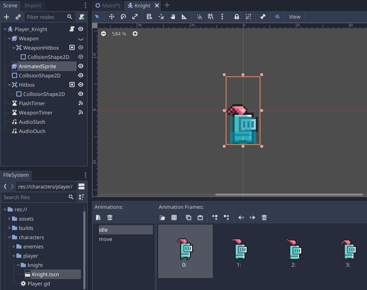
Task: Paste an animation frame
Action: 200,218
